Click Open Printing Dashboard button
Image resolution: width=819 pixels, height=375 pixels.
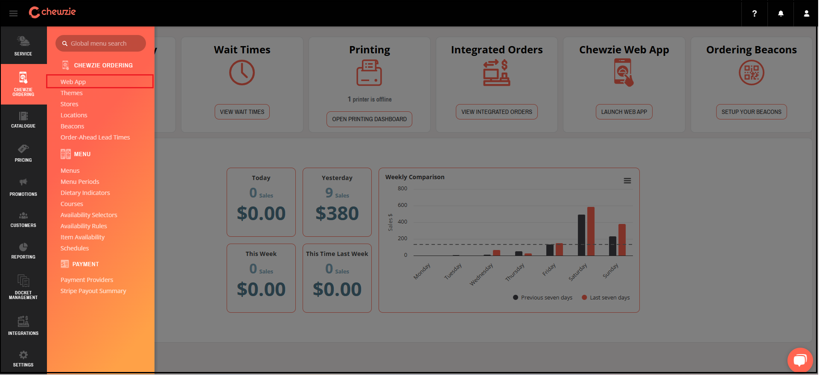click(369, 119)
